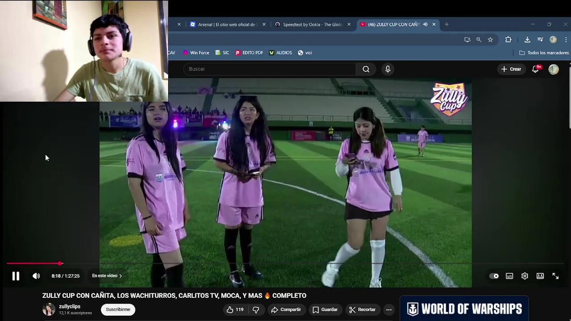Screen dimensions: 571x321
Task: Open the EDITO PDF bookmark
Action: 249,53
